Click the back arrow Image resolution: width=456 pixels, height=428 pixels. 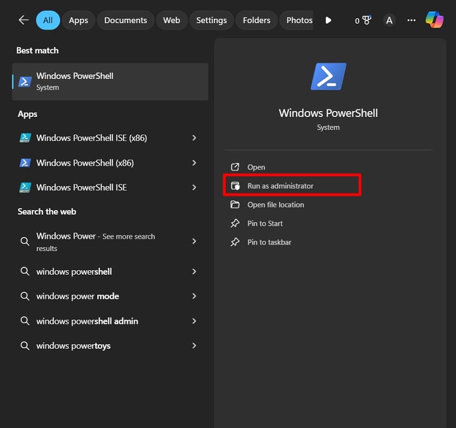tap(23, 20)
